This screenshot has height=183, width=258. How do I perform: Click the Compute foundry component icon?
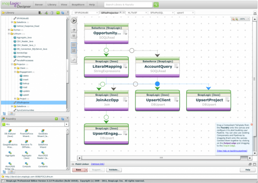[27, 163]
